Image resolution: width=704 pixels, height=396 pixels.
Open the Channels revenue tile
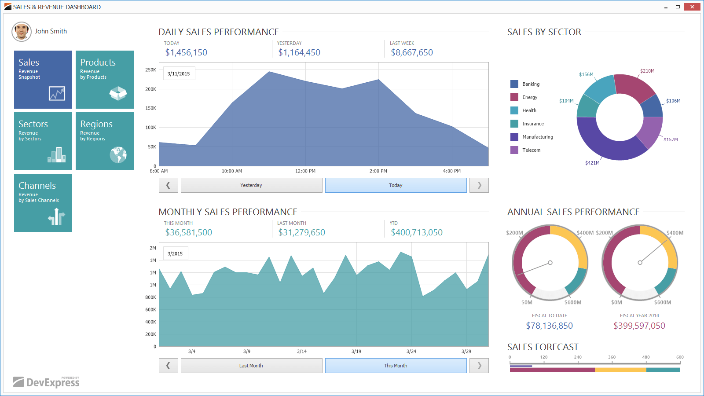[x=43, y=203]
